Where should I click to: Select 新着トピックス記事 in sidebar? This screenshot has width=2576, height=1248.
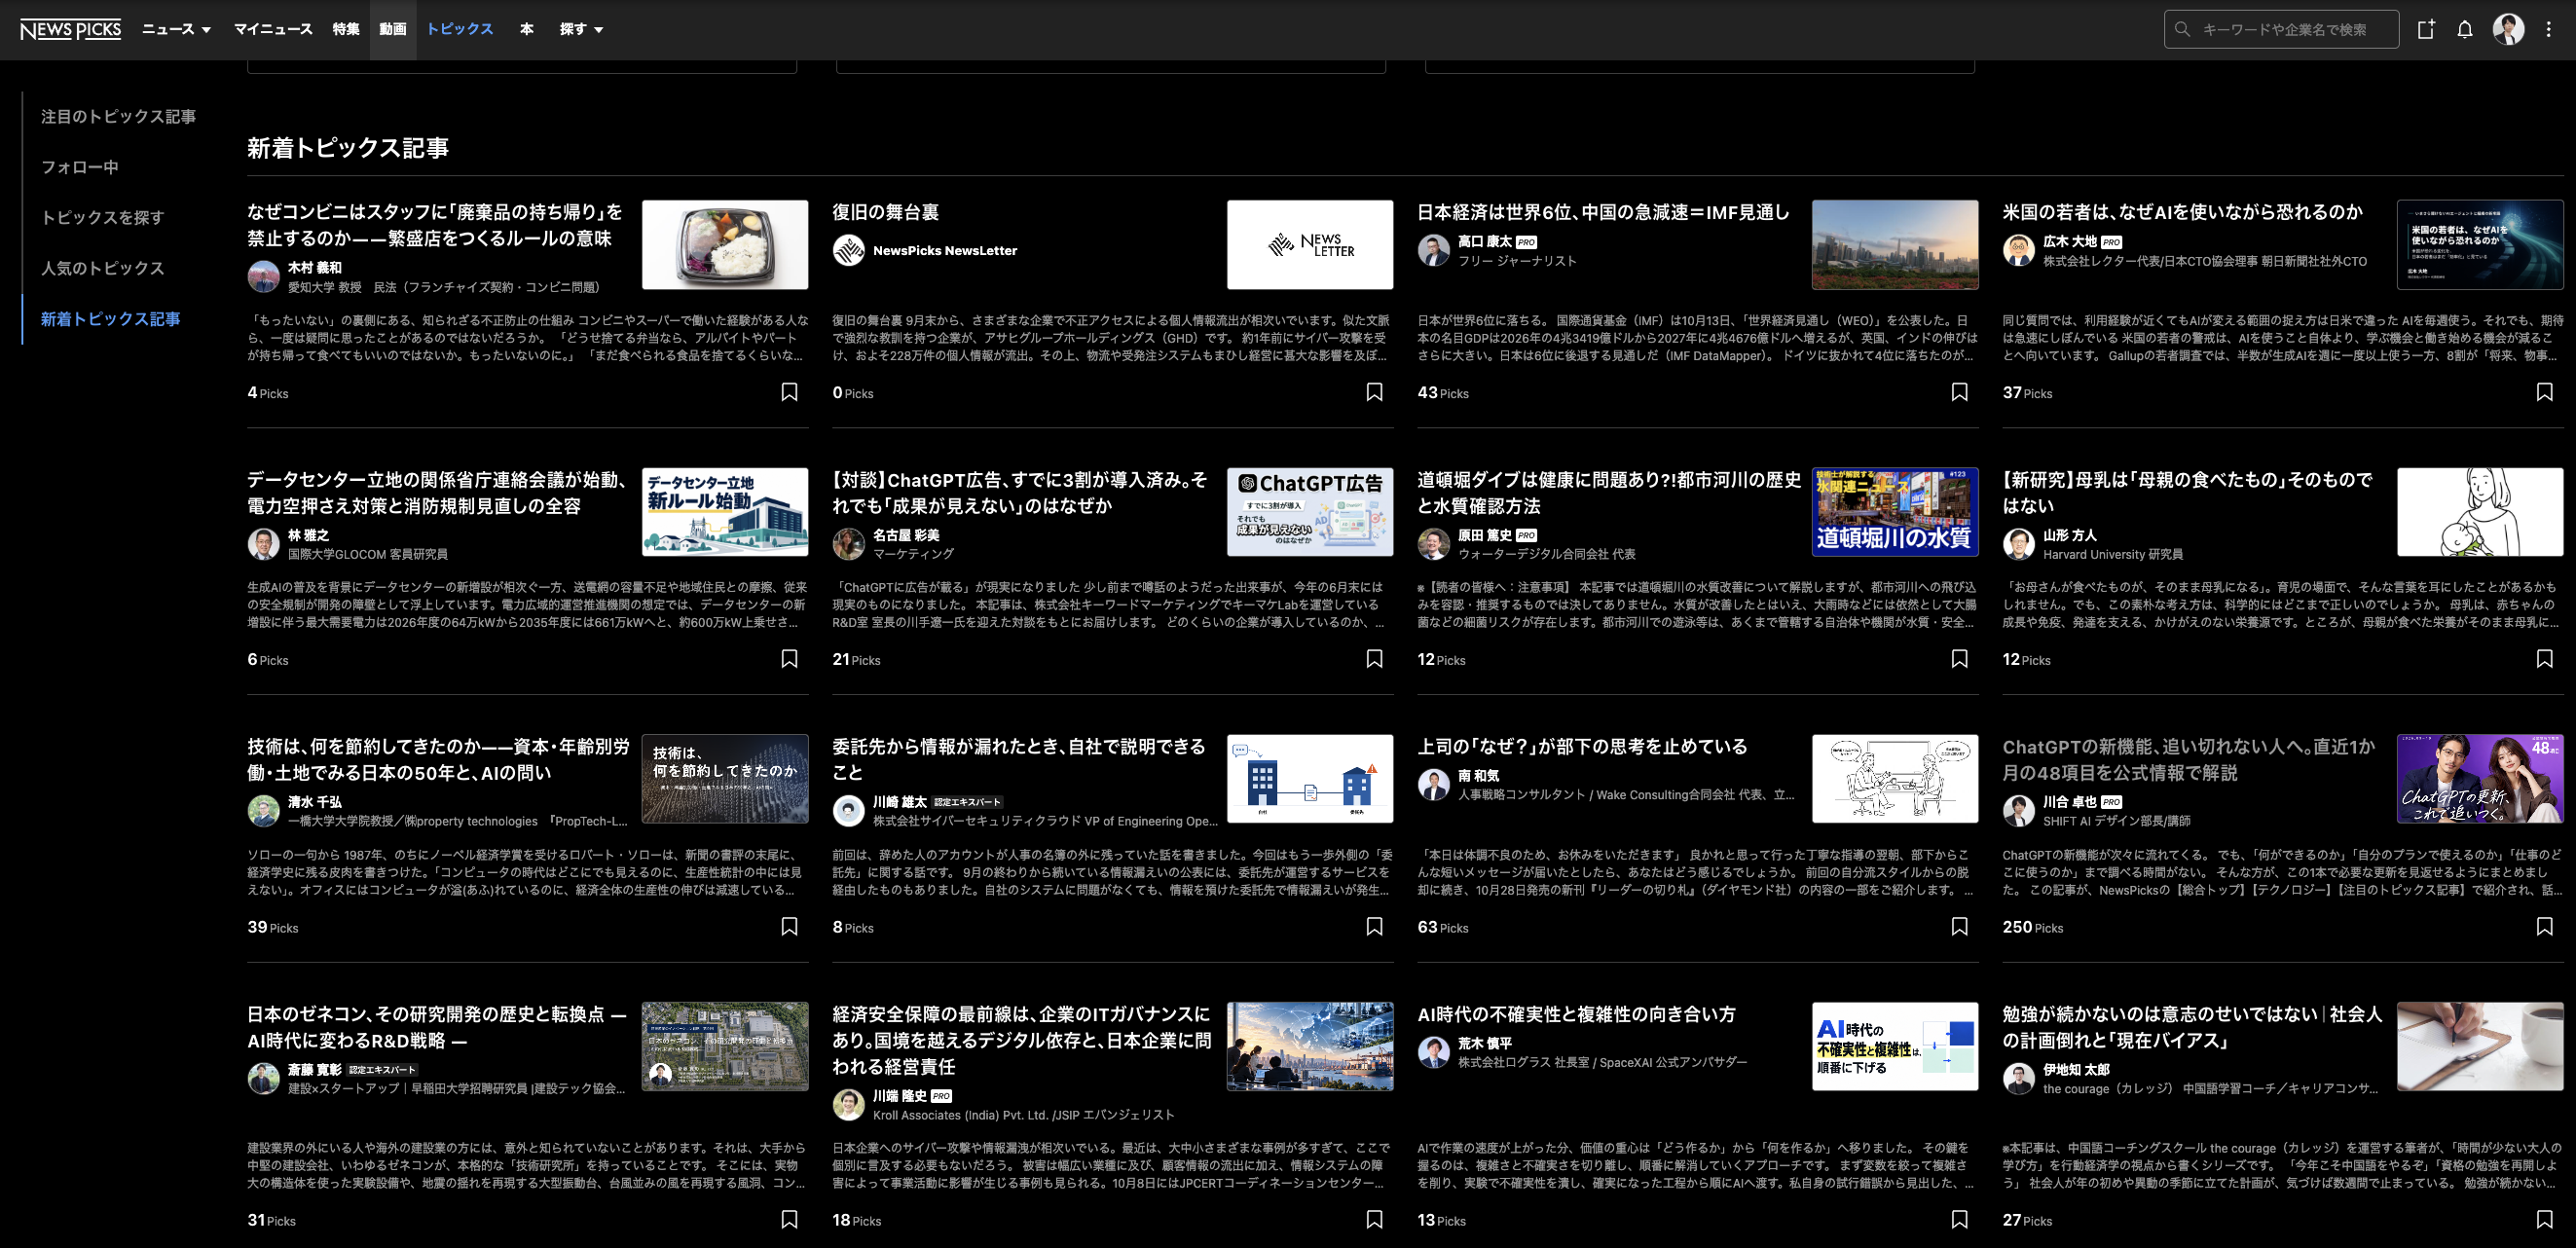[110, 319]
